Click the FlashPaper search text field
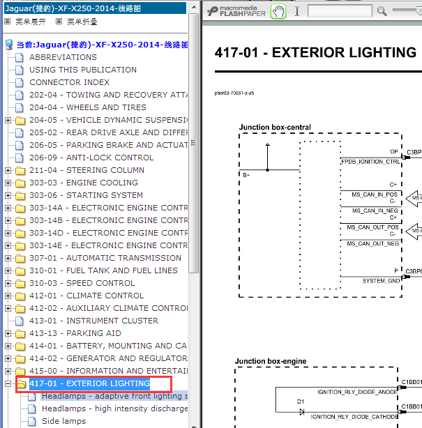 (x=340, y=11)
